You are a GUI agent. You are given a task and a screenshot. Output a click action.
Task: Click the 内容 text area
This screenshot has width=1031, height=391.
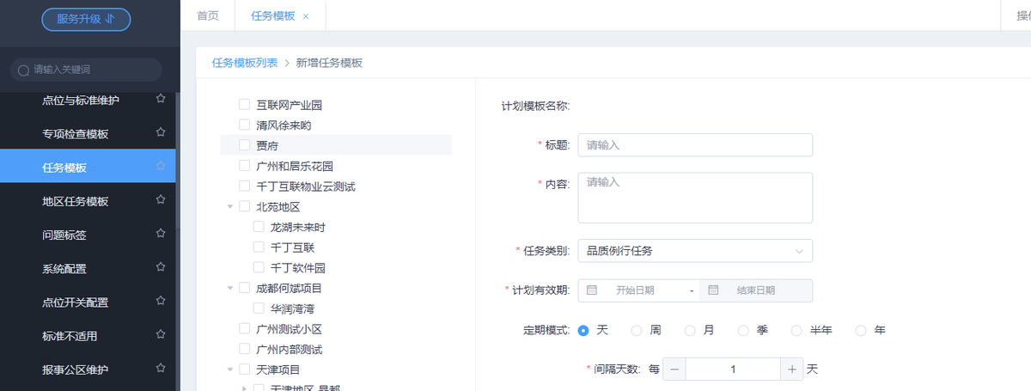coord(695,198)
